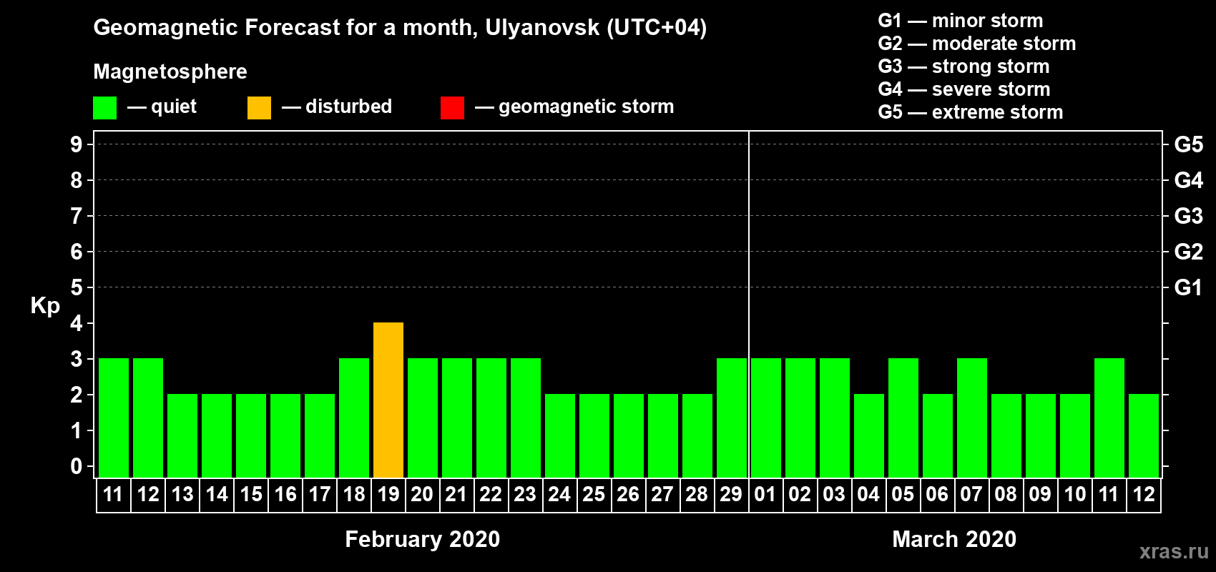Click 'G5 — extreme storm' legend line

pyautogui.click(x=971, y=112)
